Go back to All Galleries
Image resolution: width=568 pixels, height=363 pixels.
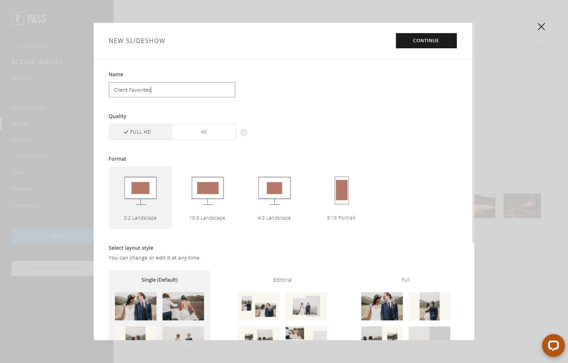[28, 47]
